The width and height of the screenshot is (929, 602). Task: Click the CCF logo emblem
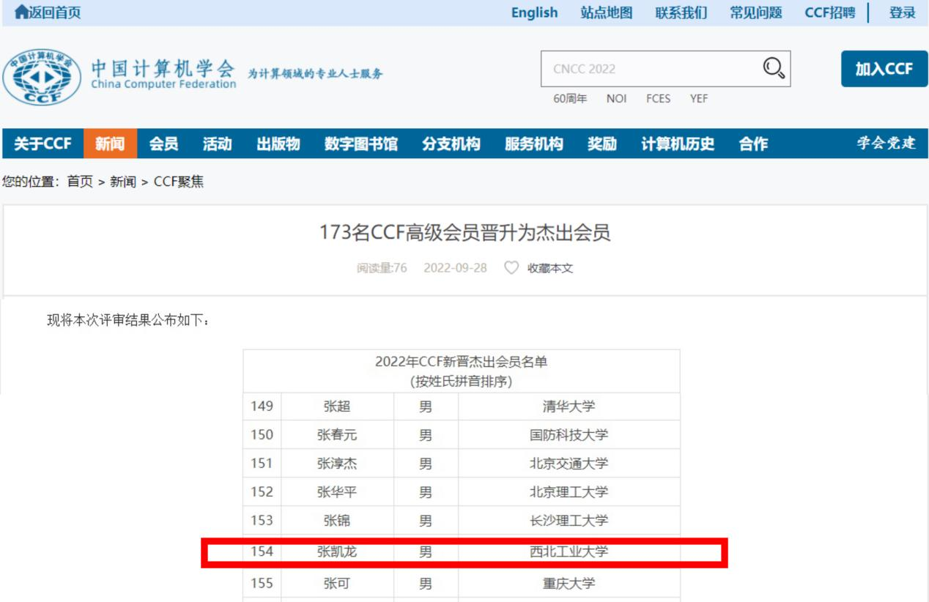(x=42, y=77)
